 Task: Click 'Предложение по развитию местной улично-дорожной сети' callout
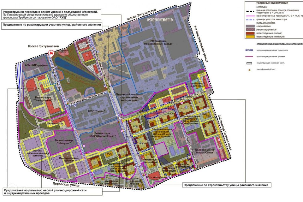coord(53,192)
